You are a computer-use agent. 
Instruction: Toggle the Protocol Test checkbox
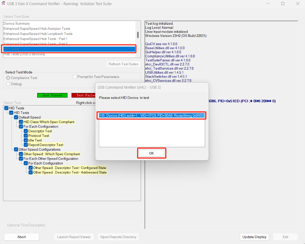click(26, 136)
